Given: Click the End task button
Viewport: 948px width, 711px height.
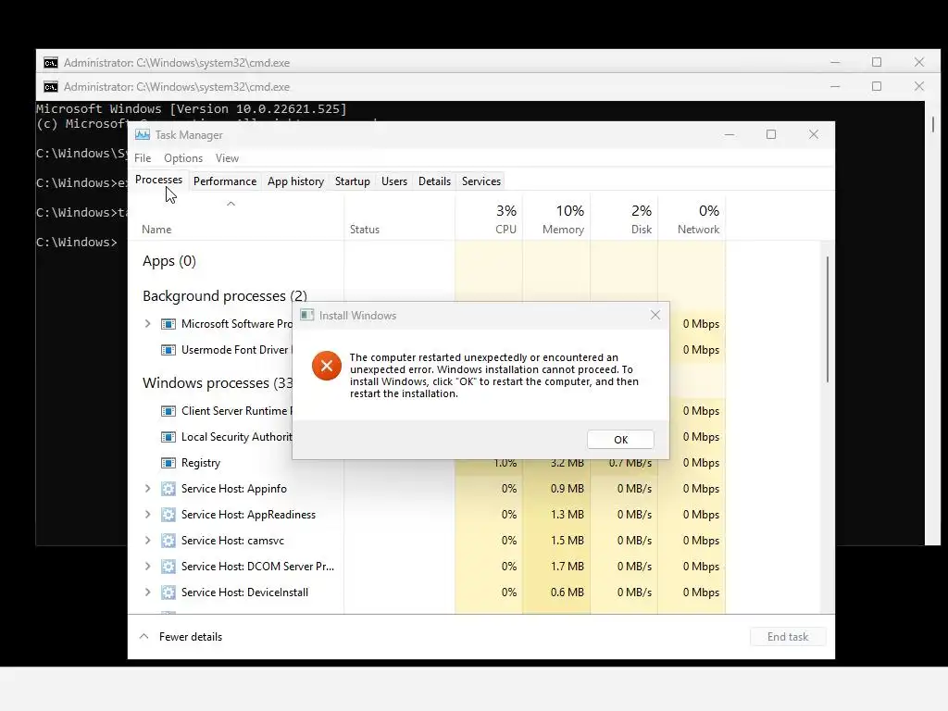Looking at the screenshot, I should click(788, 637).
